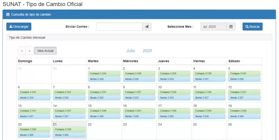
Task: Select Venta 3.559 on day 3
Action: pos(174,79)
